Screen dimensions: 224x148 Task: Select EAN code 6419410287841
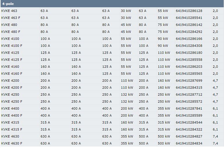[189, 109]
